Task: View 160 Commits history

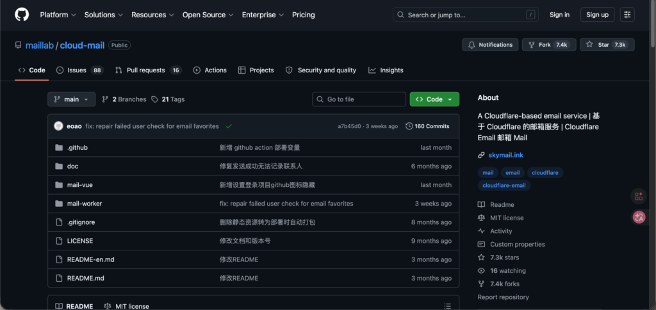Action: (x=427, y=126)
